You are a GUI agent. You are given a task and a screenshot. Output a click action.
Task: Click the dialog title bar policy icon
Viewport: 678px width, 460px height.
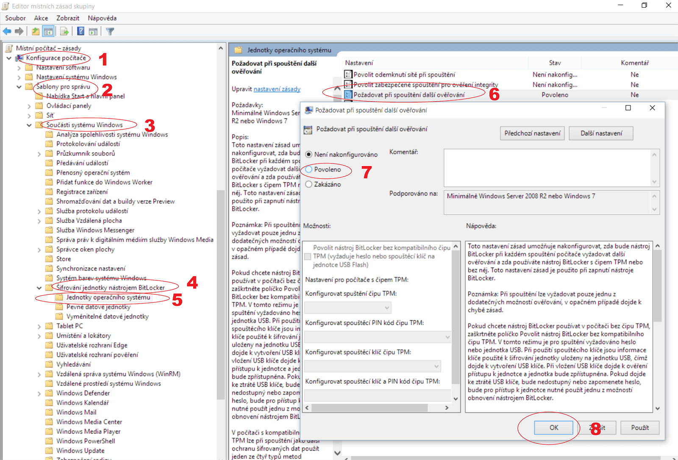309,110
